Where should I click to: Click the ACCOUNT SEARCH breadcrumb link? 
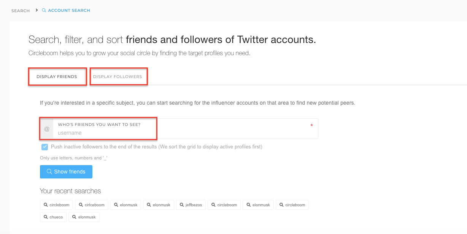tap(68, 10)
